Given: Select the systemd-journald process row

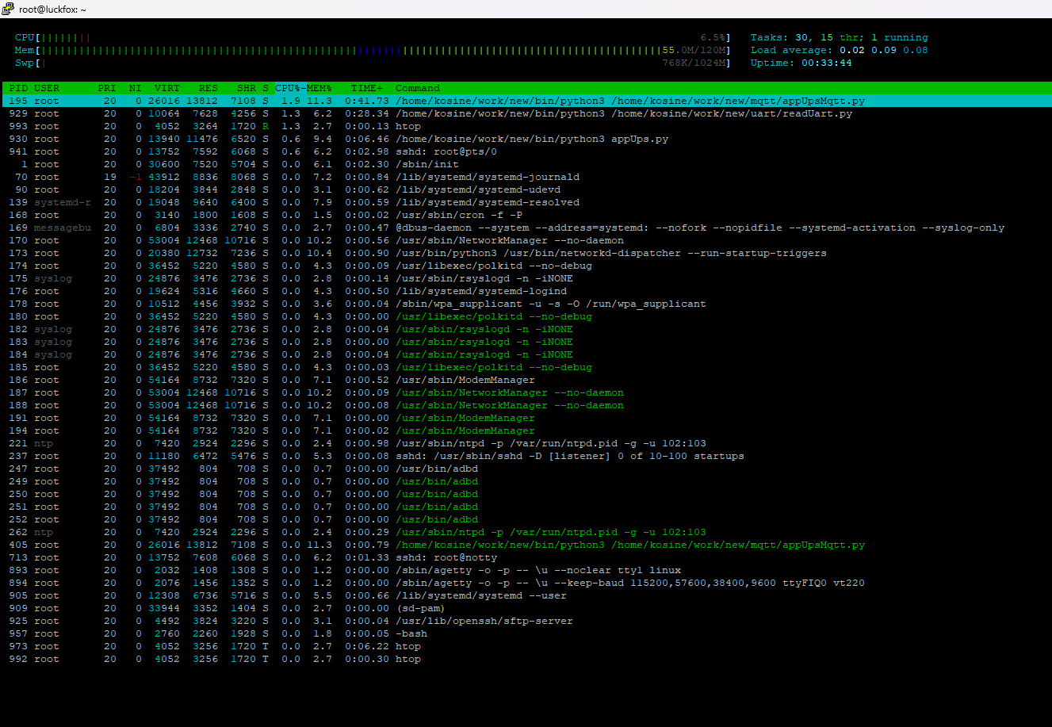Looking at the screenshot, I should click(526, 177).
